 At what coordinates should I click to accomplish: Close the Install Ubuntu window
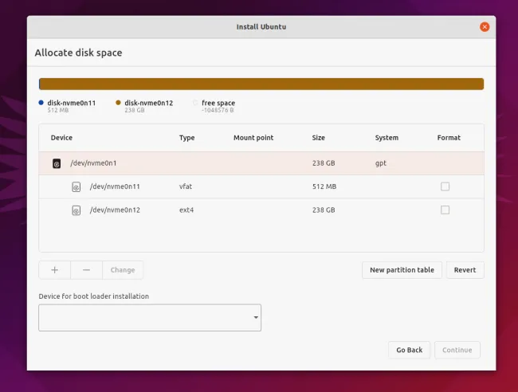coord(485,27)
